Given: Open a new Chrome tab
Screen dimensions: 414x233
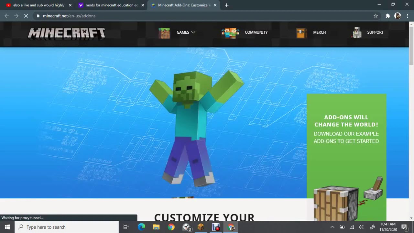Looking at the screenshot, I should [x=226, y=5].
